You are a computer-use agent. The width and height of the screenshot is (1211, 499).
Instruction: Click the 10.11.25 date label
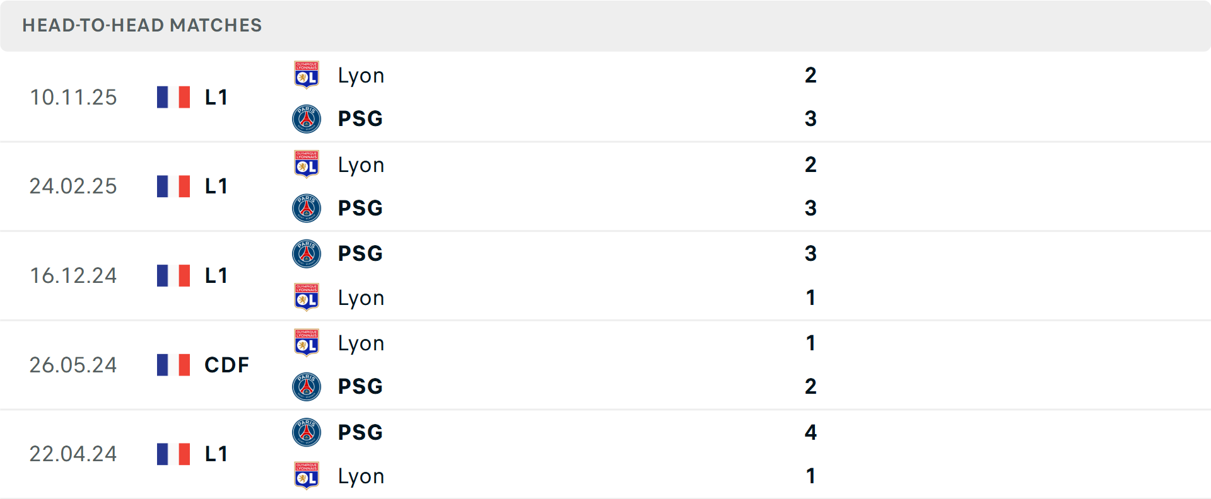[73, 97]
